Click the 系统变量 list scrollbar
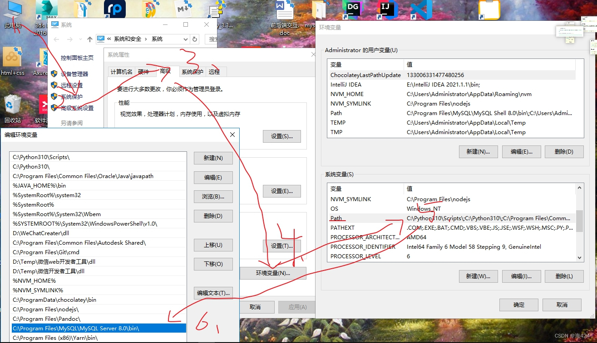 pyautogui.click(x=579, y=222)
